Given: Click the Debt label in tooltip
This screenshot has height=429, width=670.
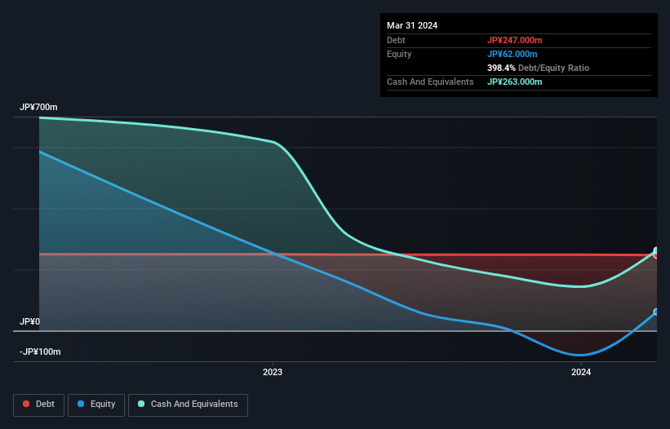Looking at the screenshot, I should 396,40.
